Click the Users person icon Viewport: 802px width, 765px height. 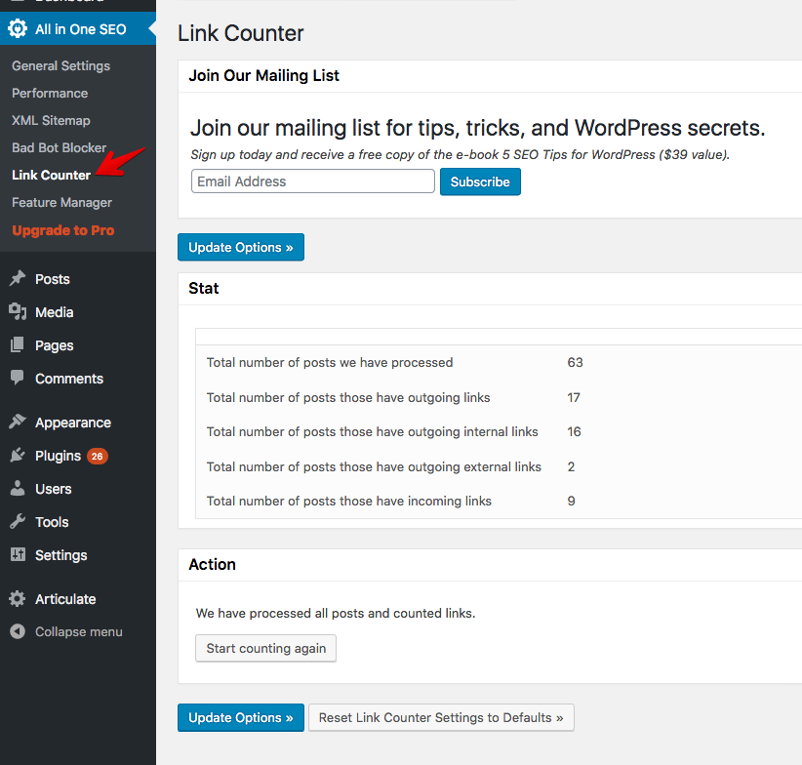(x=18, y=488)
